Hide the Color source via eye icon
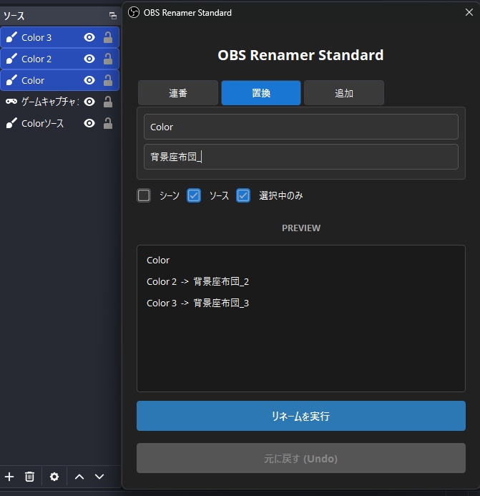 (89, 80)
